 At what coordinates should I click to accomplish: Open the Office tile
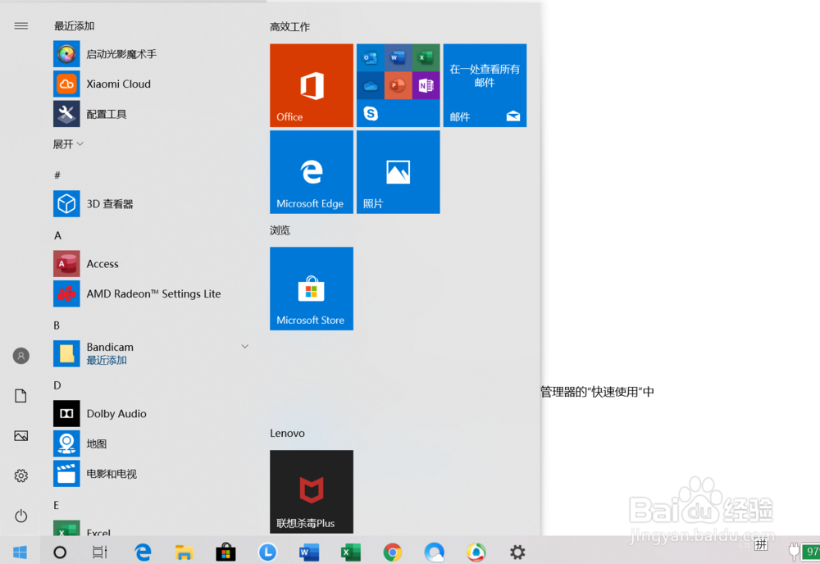[x=312, y=85]
